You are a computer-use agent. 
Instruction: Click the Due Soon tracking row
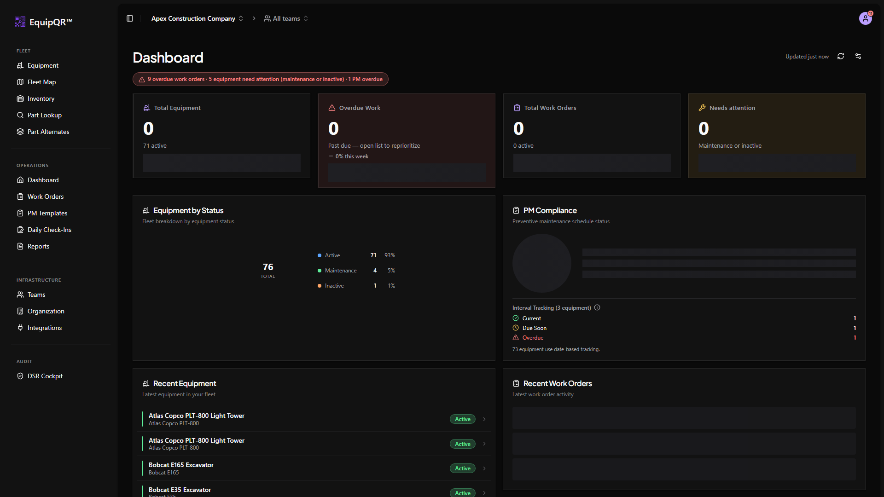point(684,328)
